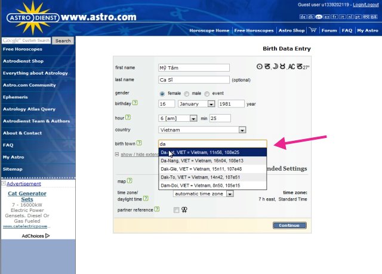The image size is (382, 274).
Task: Click the Login/Logout link
Action: coord(362,4)
